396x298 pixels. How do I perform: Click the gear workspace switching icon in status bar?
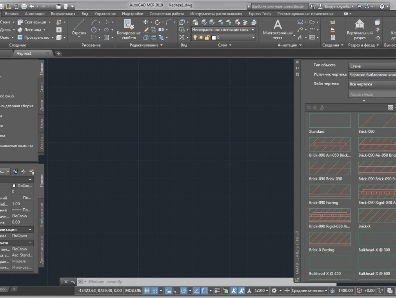(x=274, y=291)
